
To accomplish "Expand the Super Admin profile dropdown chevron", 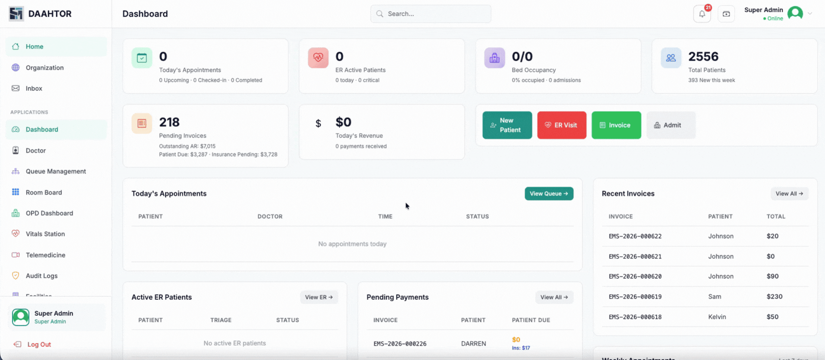I will 810,13.
